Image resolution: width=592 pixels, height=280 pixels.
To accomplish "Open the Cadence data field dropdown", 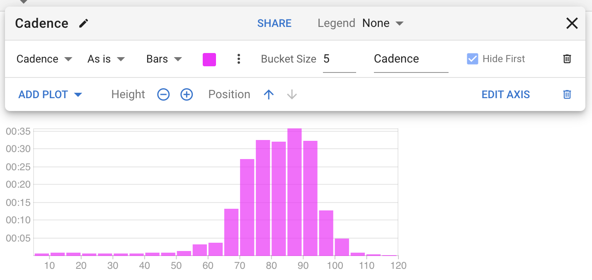I will point(44,59).
